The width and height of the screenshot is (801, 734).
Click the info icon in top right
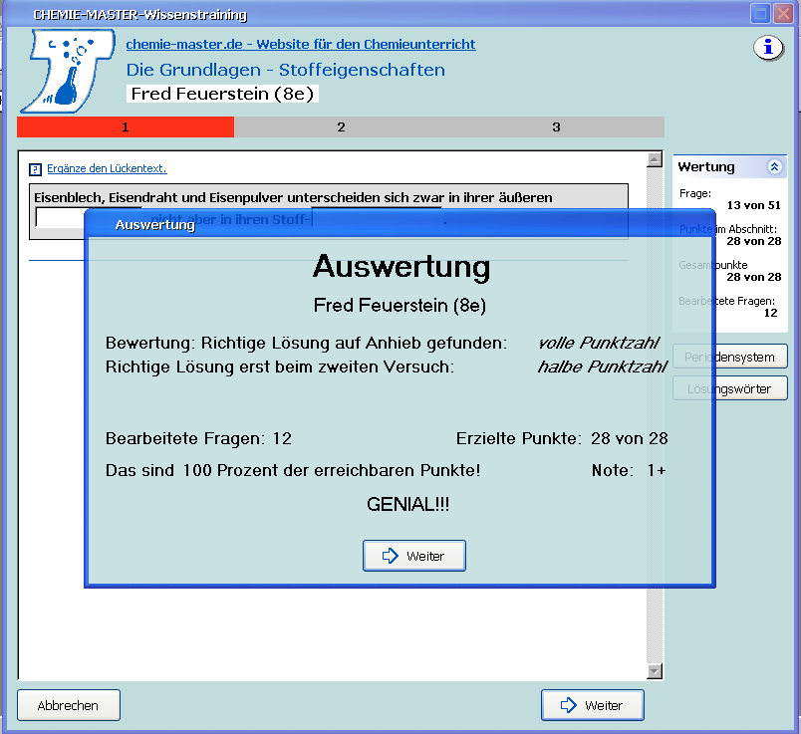767,48
